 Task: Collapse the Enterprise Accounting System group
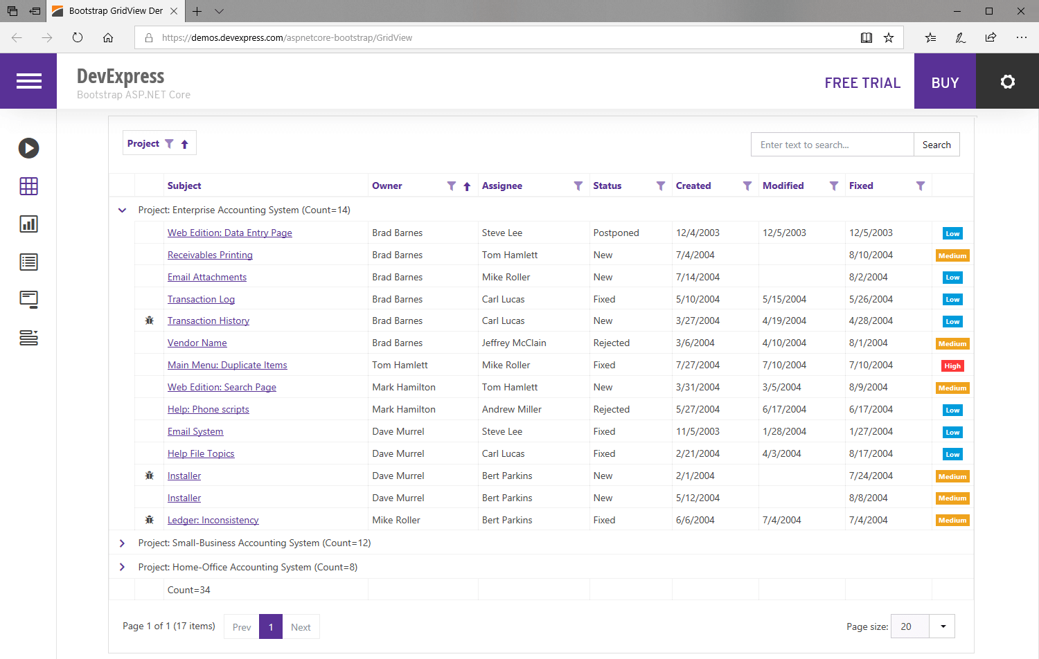pyautogui.click(x=123, y=210)
